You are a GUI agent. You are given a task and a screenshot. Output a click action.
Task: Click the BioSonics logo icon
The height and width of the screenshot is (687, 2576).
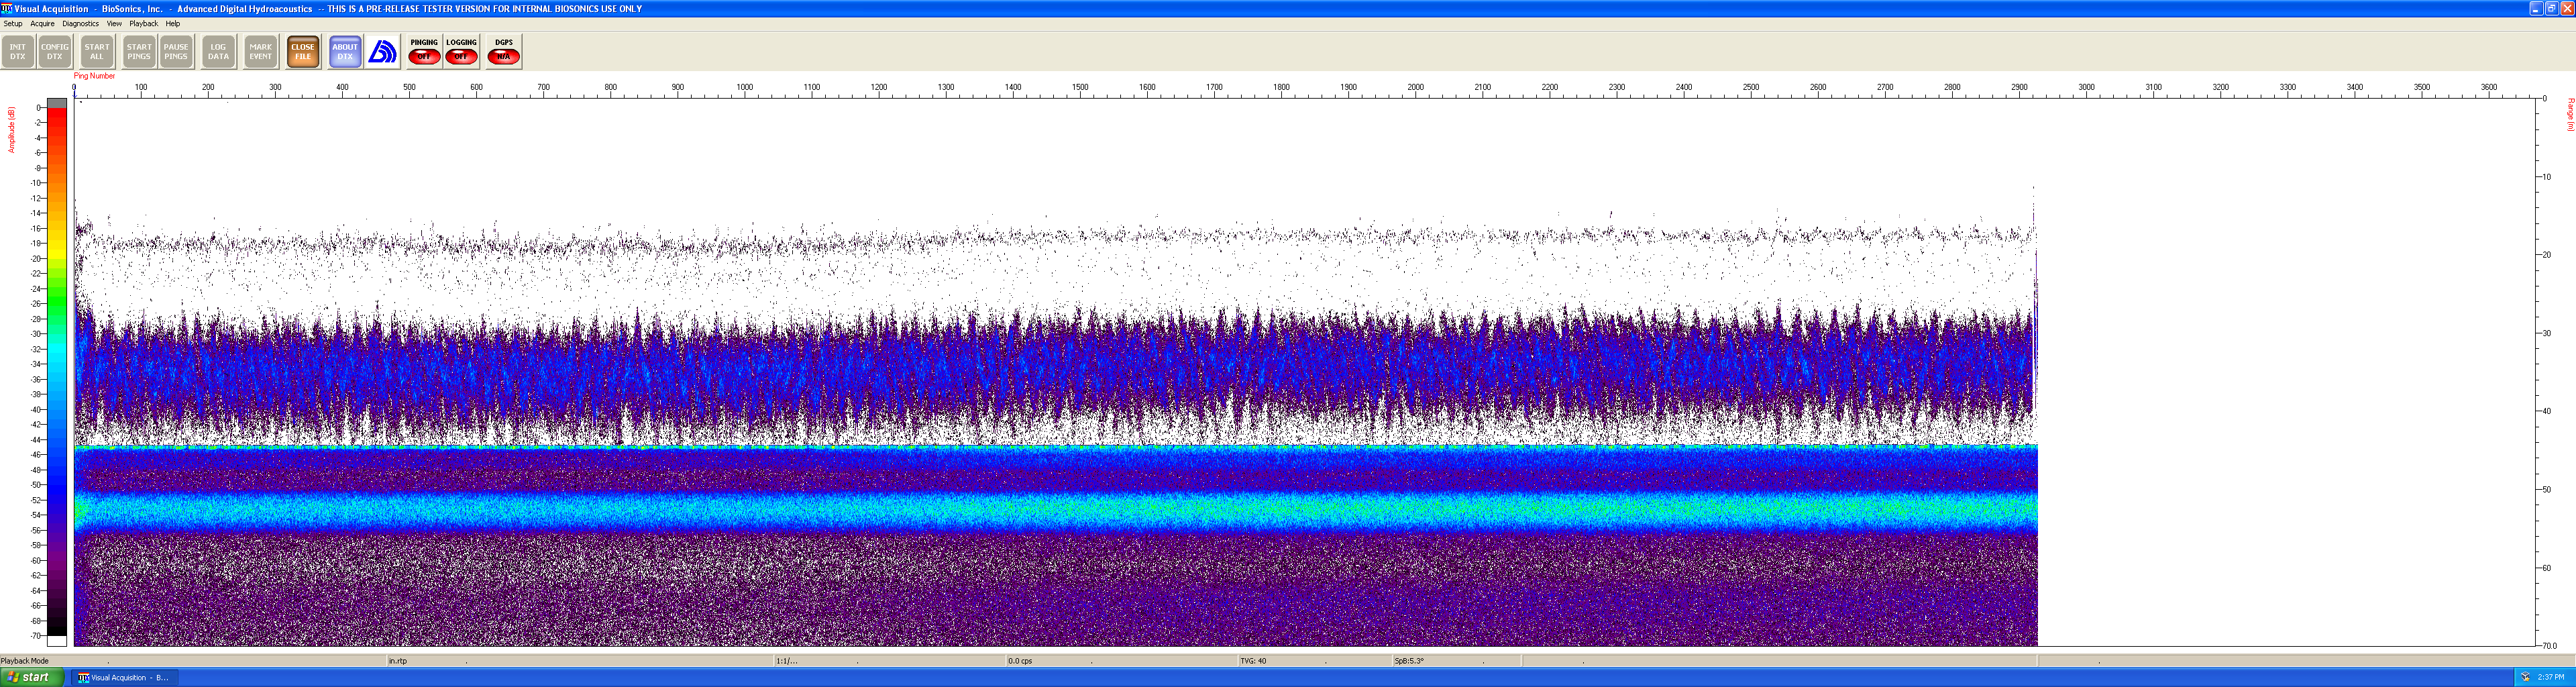382,52
